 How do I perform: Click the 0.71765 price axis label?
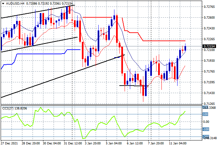[209, 71]
